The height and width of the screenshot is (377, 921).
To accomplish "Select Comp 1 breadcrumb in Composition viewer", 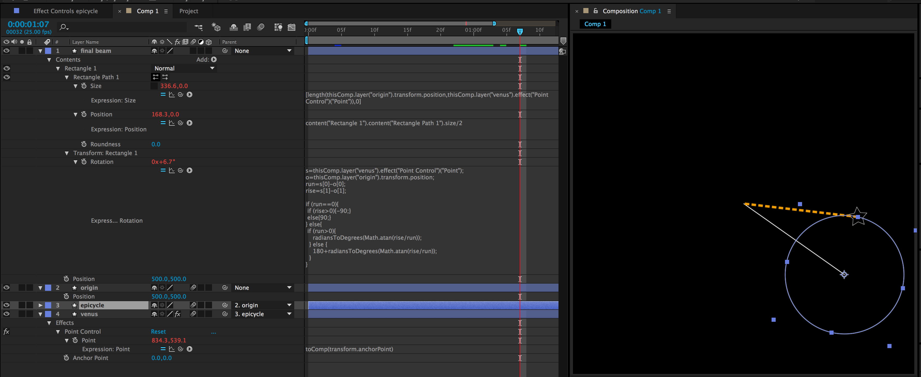I will (x=595, y=24).
